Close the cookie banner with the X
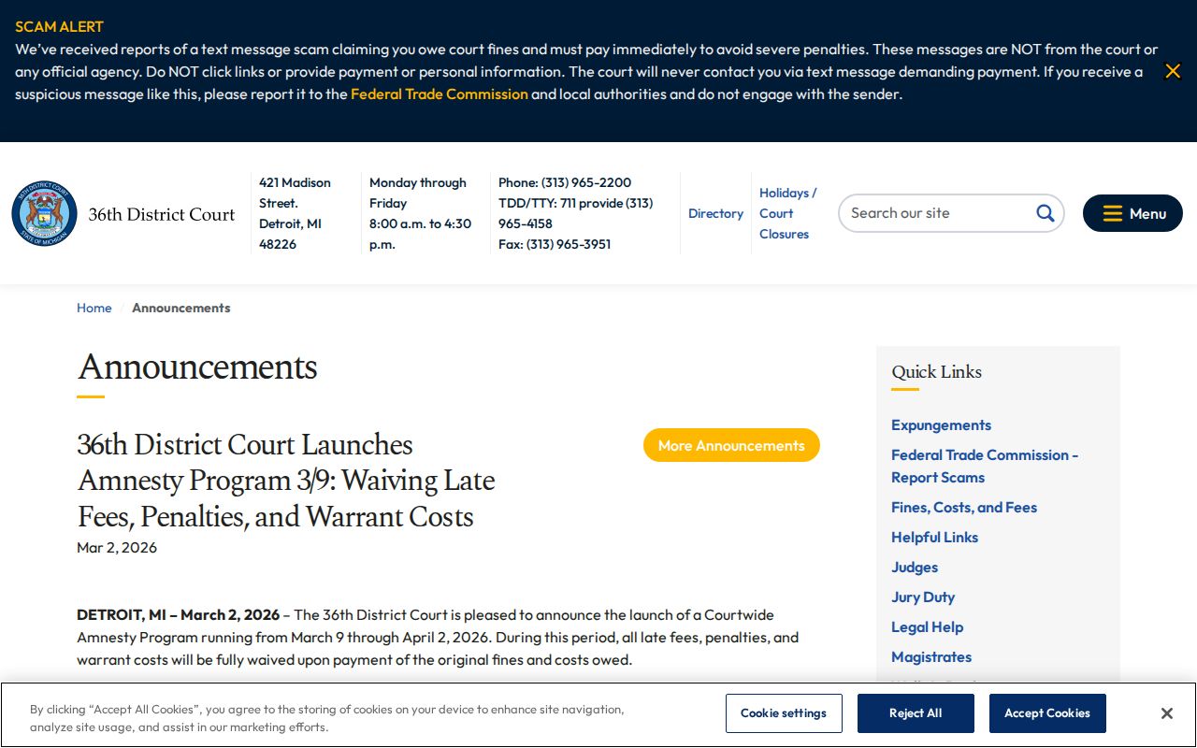The height and width of the screenshot is (748, 1197). (x=1166, y=713)
